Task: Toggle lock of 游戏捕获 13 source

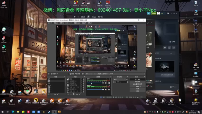Action: tap(83, 81)
